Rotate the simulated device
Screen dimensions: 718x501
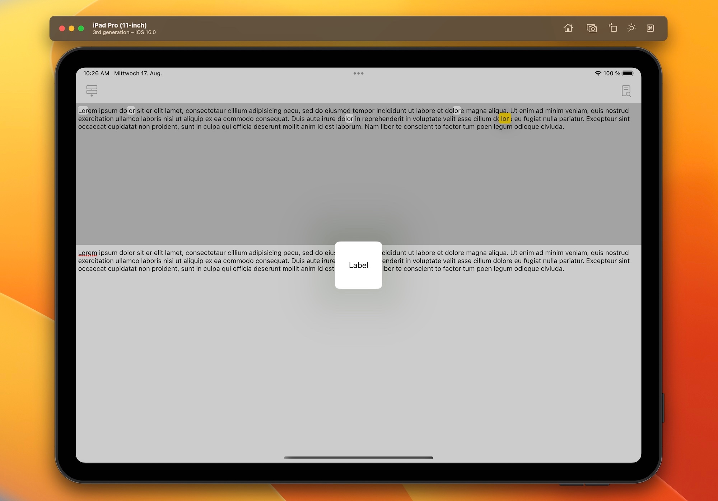pos(613,28)
